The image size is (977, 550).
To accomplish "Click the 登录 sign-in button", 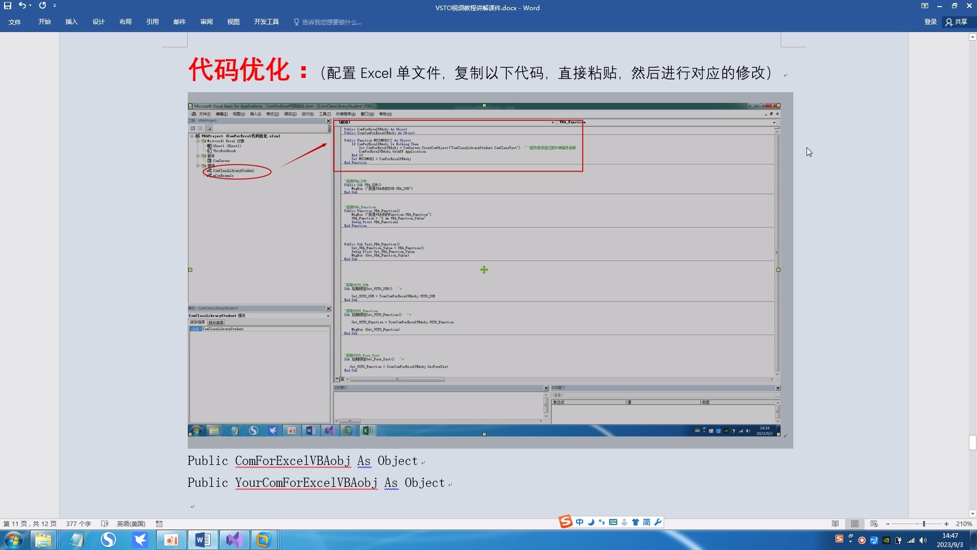I will point(931,22).
